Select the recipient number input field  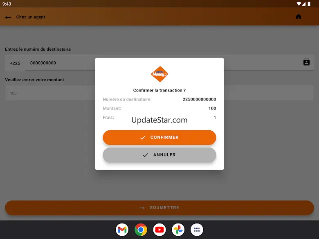[x=170, y=63]
